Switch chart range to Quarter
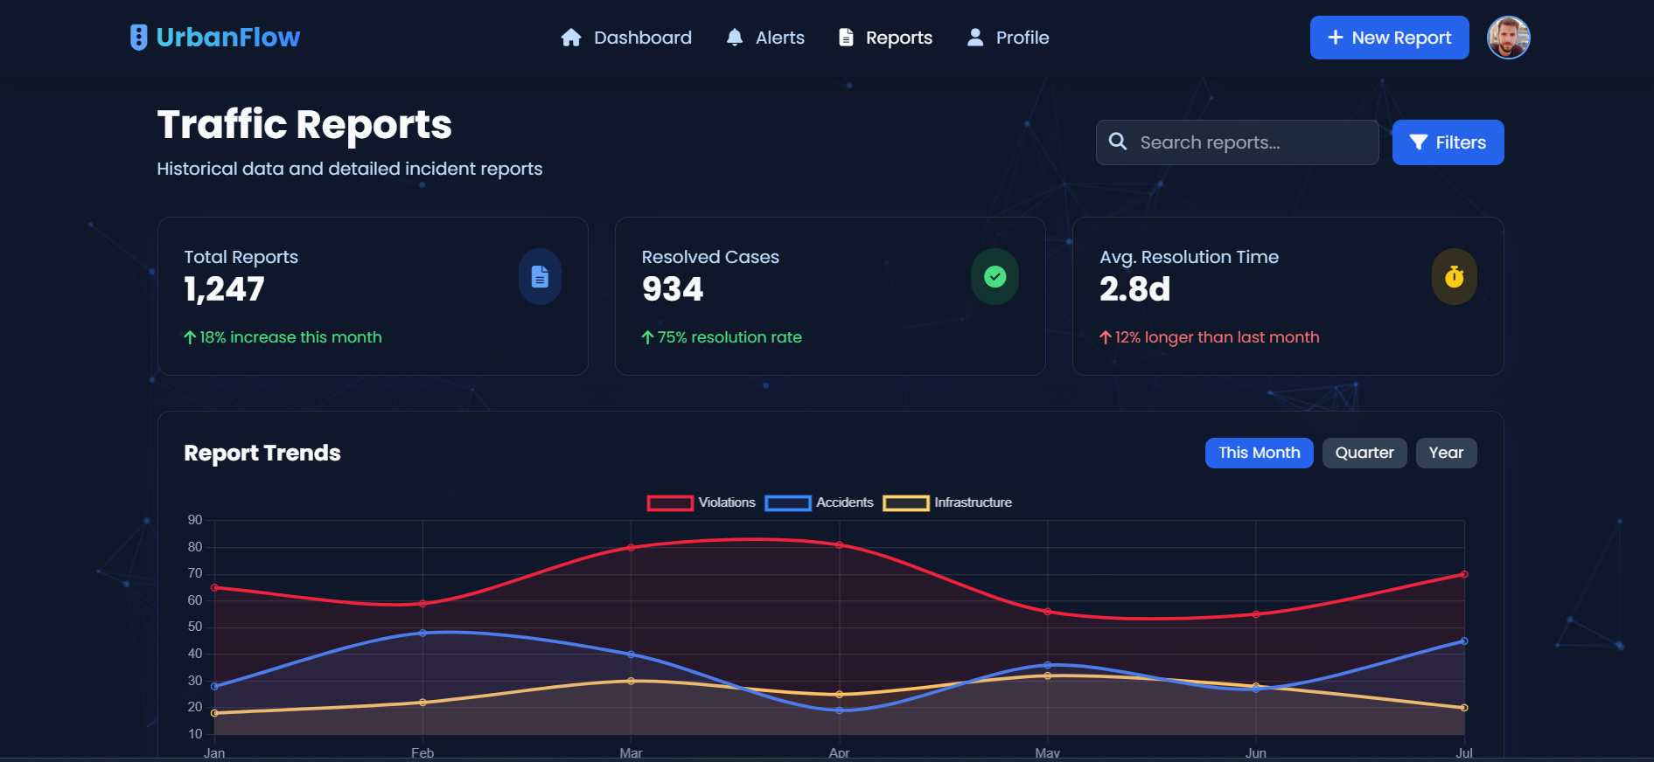1654x762 pixels. [1364, 453]
